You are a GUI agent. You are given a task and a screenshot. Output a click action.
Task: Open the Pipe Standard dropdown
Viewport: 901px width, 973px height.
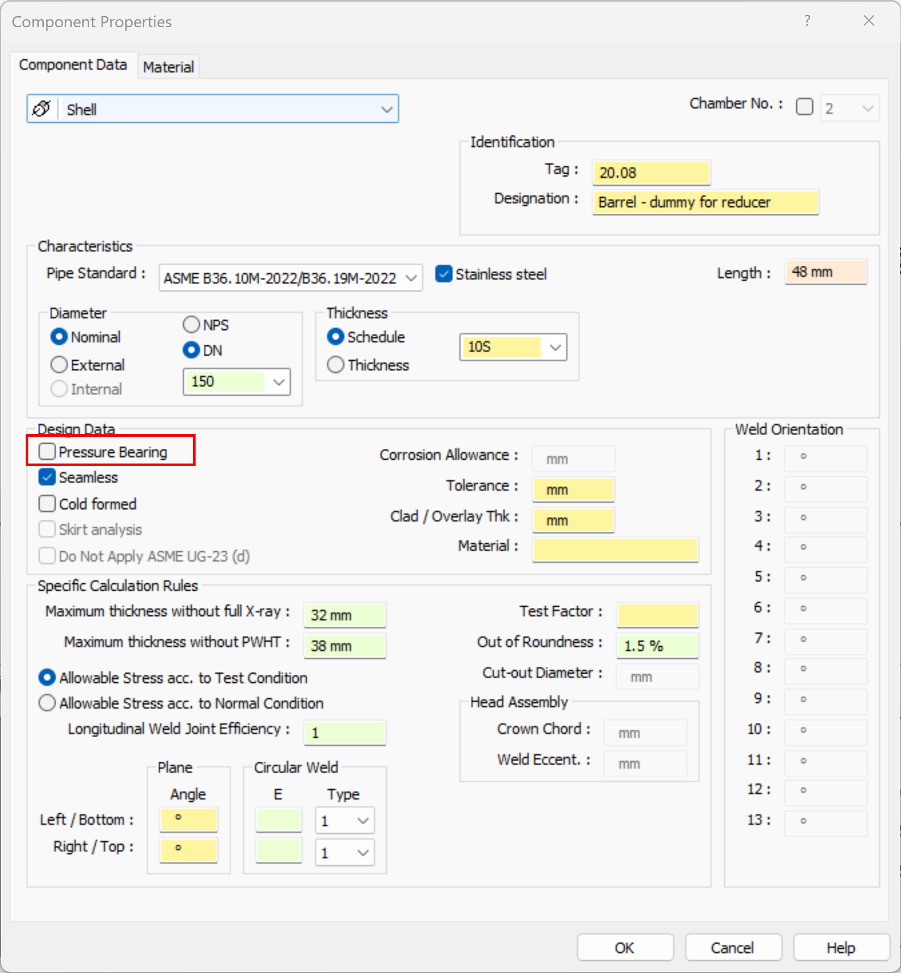point(291,278)
